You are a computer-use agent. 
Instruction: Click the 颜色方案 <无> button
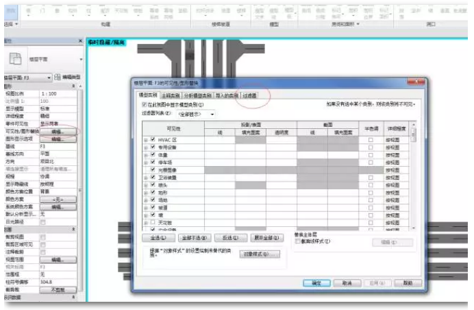pos(58,199)
